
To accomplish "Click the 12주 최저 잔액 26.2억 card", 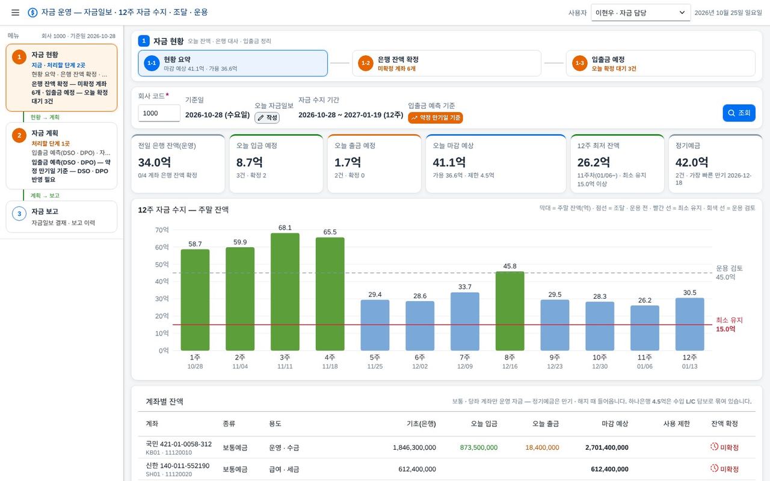I will pos(617,164).
